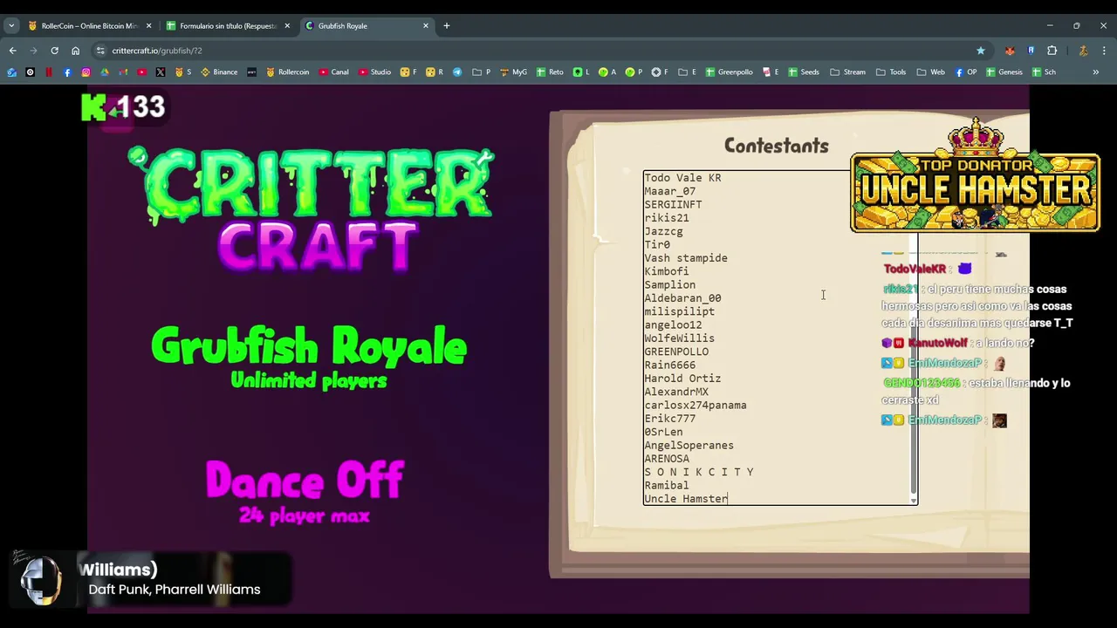The width and height of the screenshot is (1117, 628).
Task: Click contestant name "carlosx274panama"
Action: pos(696,405)
